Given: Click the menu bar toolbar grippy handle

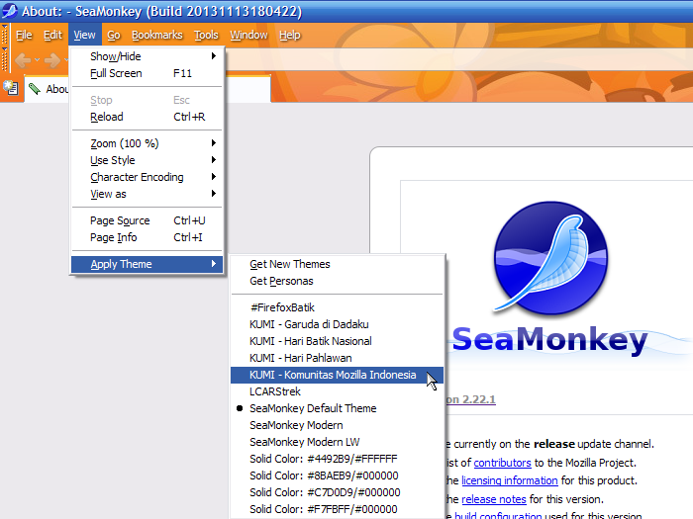Looking at the screenshot, I should tap(4, 36).
